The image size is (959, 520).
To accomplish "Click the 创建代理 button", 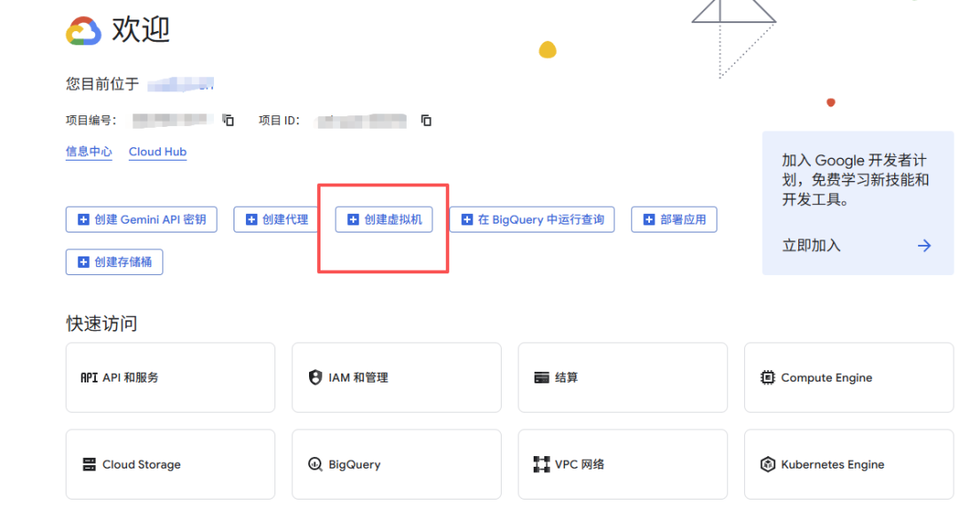I will (x=277, y=219).
